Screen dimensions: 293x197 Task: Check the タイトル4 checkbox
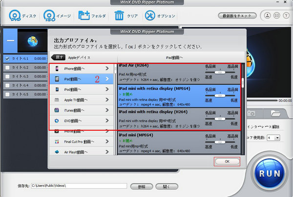[7, 85]
